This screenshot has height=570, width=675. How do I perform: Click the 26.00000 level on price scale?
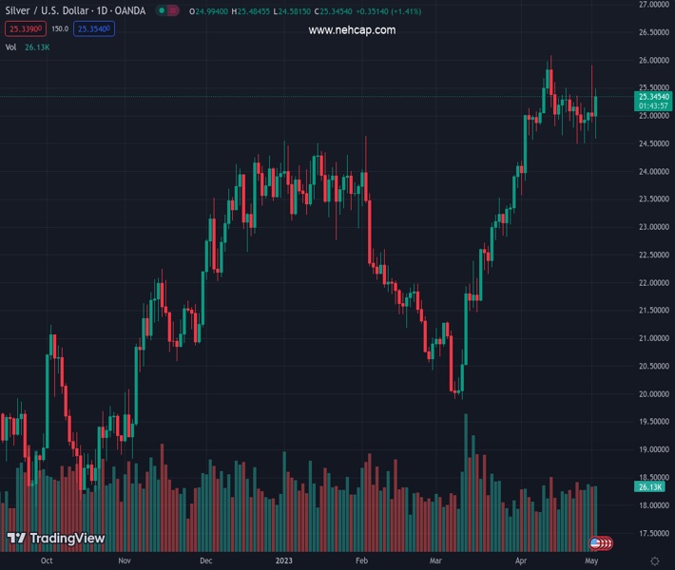pos(653,61)
